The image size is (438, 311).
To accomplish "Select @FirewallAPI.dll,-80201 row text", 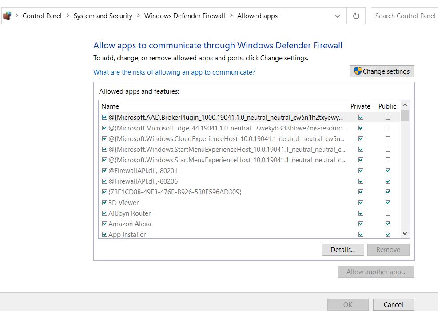I will point(143,171).
